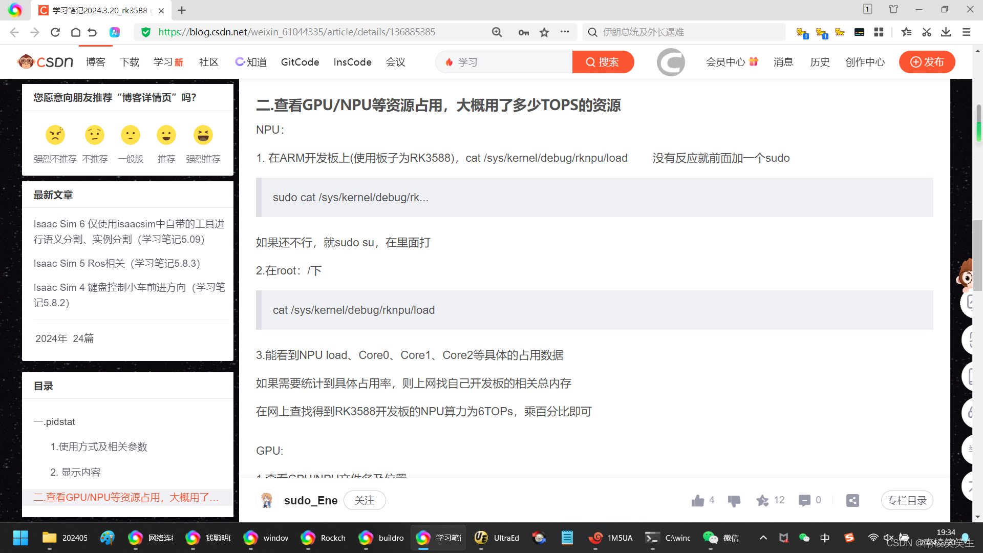This screenshot has width=983, height=553.
Task: Open the apps grid panel in toolbar
Action: coord(879,32)
